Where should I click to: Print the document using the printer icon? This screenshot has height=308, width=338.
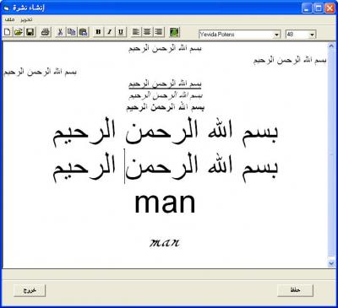pos(46,32)
